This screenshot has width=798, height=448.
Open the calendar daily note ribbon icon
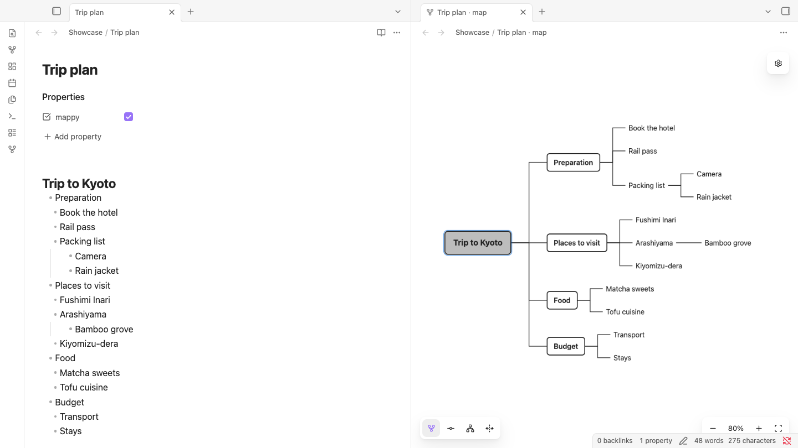tap(12, 83)
